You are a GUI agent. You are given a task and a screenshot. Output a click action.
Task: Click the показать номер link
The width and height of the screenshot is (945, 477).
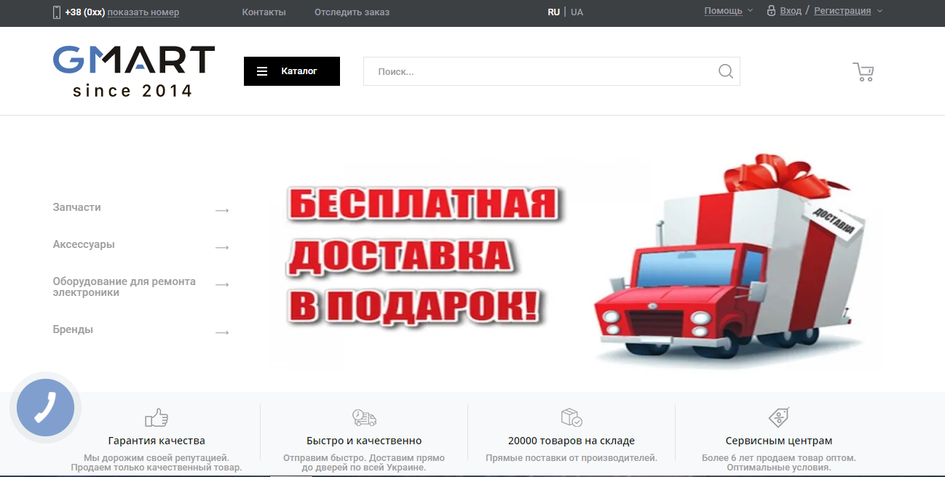click(x=143, y=12)
